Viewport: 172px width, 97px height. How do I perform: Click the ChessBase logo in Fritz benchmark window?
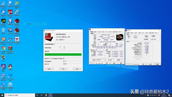click(49, 37)
